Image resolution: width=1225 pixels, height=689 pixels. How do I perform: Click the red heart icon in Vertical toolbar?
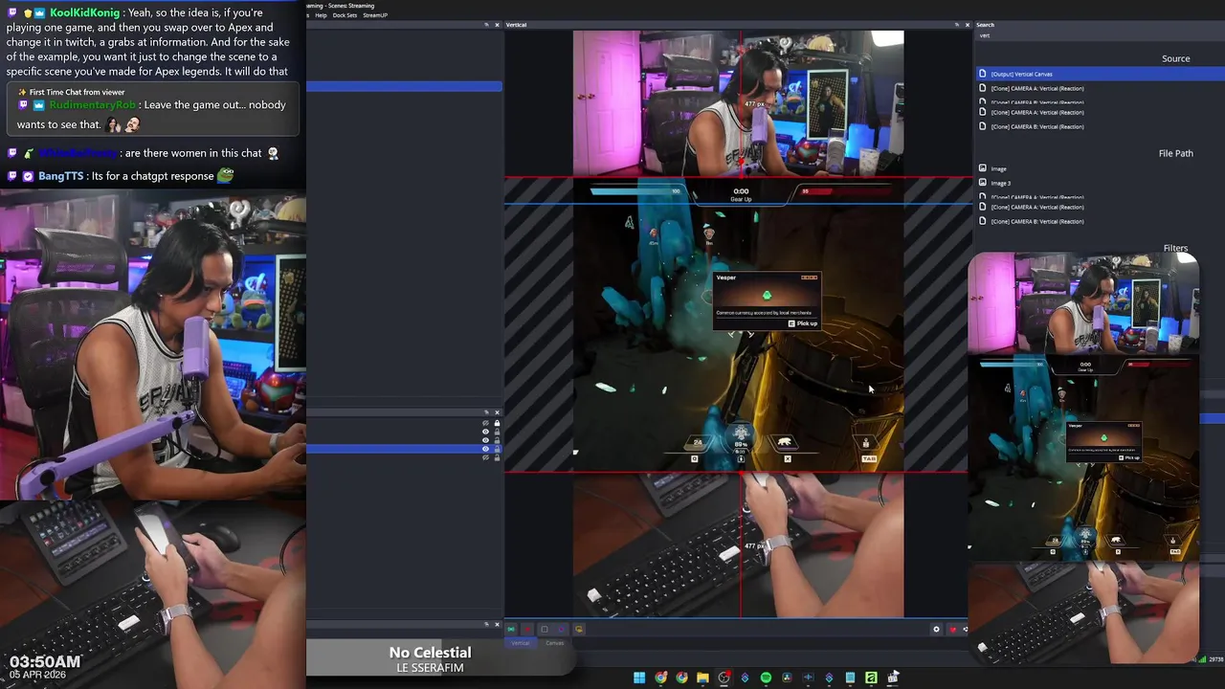(x=952, y=629)
